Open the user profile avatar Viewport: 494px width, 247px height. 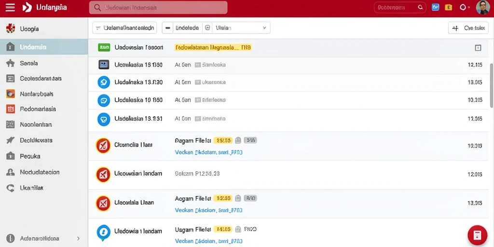pos(482,7)
